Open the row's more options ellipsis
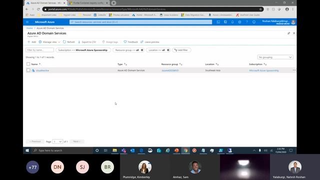320x180 pixels. click(294, 70)
